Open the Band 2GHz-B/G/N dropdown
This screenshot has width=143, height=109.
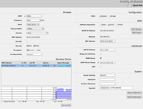tap(33, 24)
